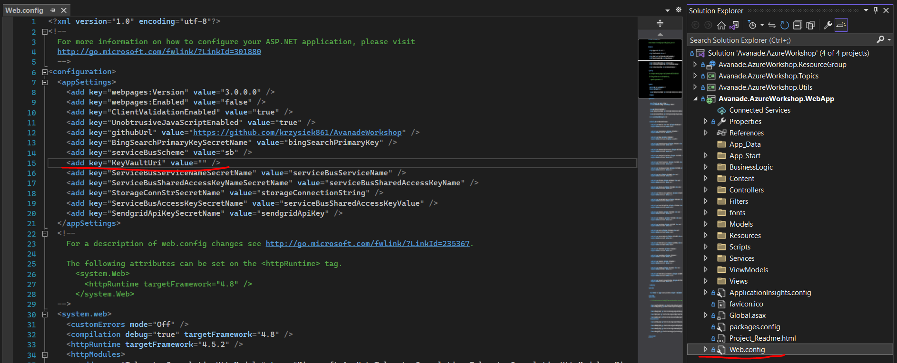Click the Back navigation arrow in Solution Explorer

(x=696, y=25)
